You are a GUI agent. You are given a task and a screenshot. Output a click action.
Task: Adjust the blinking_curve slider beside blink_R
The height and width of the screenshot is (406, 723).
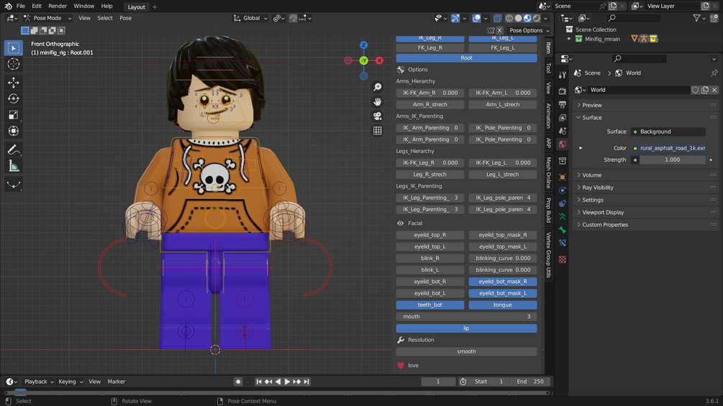pyautogui.click(x=503, y=258)
